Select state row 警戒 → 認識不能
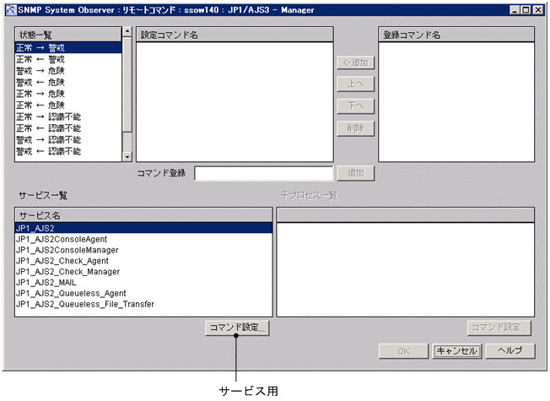550x401 pixels. [68, 140]
